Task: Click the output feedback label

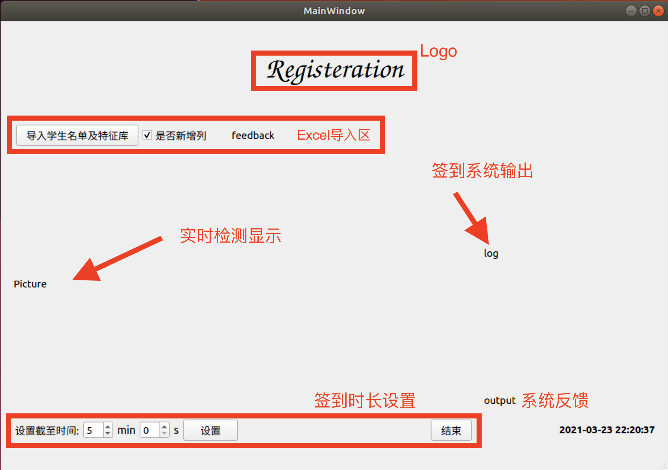Action: coord(500,401)
